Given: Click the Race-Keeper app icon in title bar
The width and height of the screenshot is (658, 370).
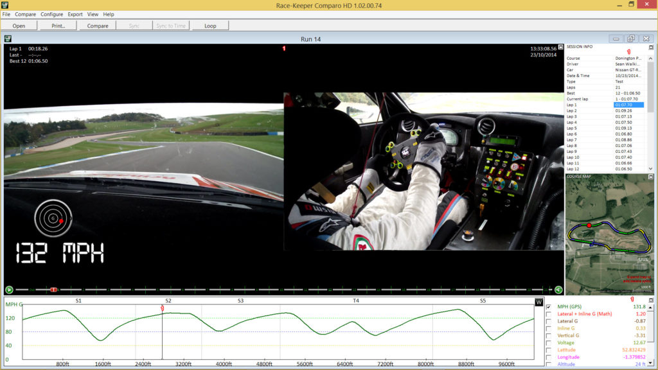Looking at the screenshot, I should pyautogui.click(x=4, y=5).
